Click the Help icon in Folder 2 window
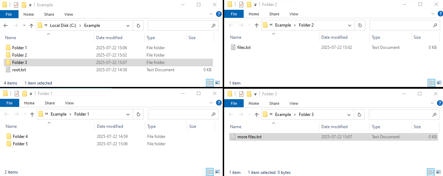Screen dimensions: 443x176 point(440,14)
